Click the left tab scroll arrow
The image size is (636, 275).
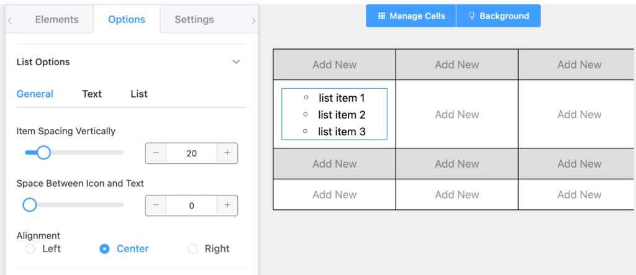pos(10,20)
